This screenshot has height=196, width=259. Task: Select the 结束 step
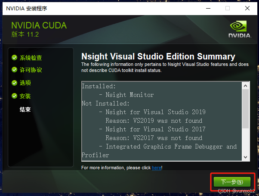tap(25, 109)
